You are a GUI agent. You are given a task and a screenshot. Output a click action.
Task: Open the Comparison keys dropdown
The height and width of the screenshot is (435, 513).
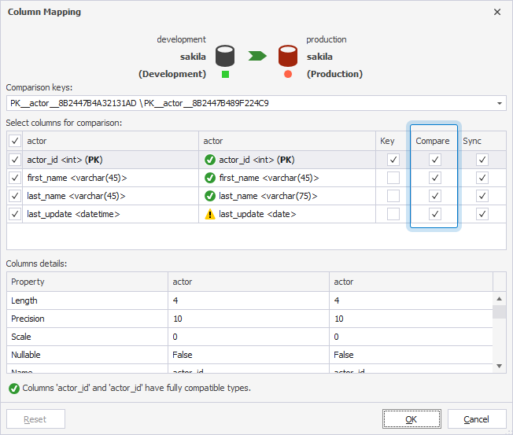pyautogui.click(x=500, y=104)
